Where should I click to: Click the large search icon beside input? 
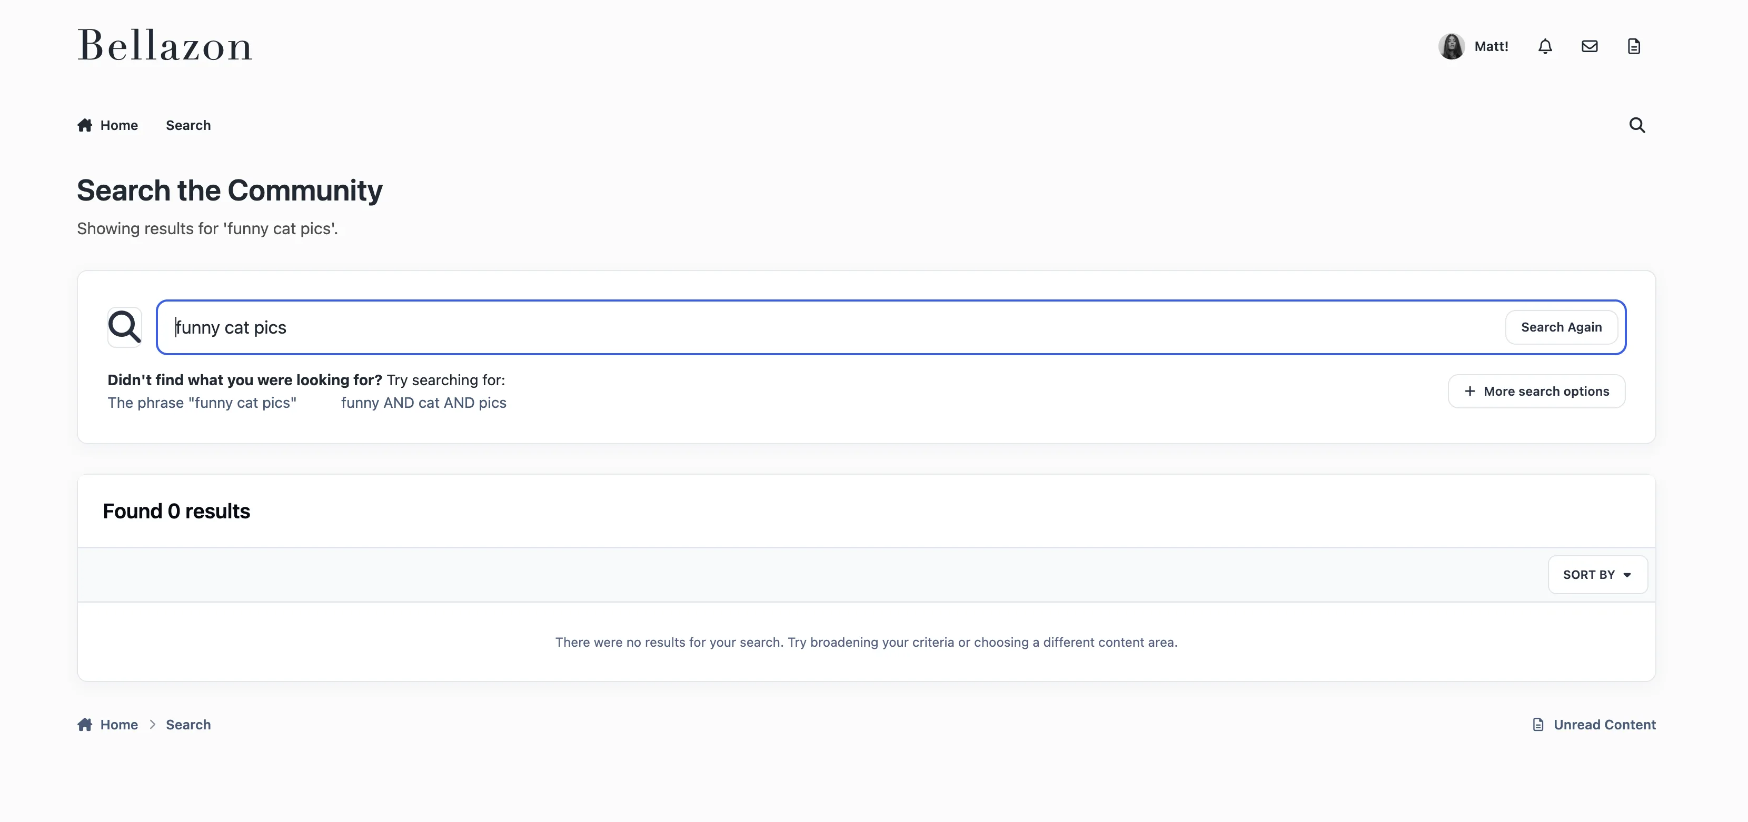pyautogui.click(x=125, y=327)
